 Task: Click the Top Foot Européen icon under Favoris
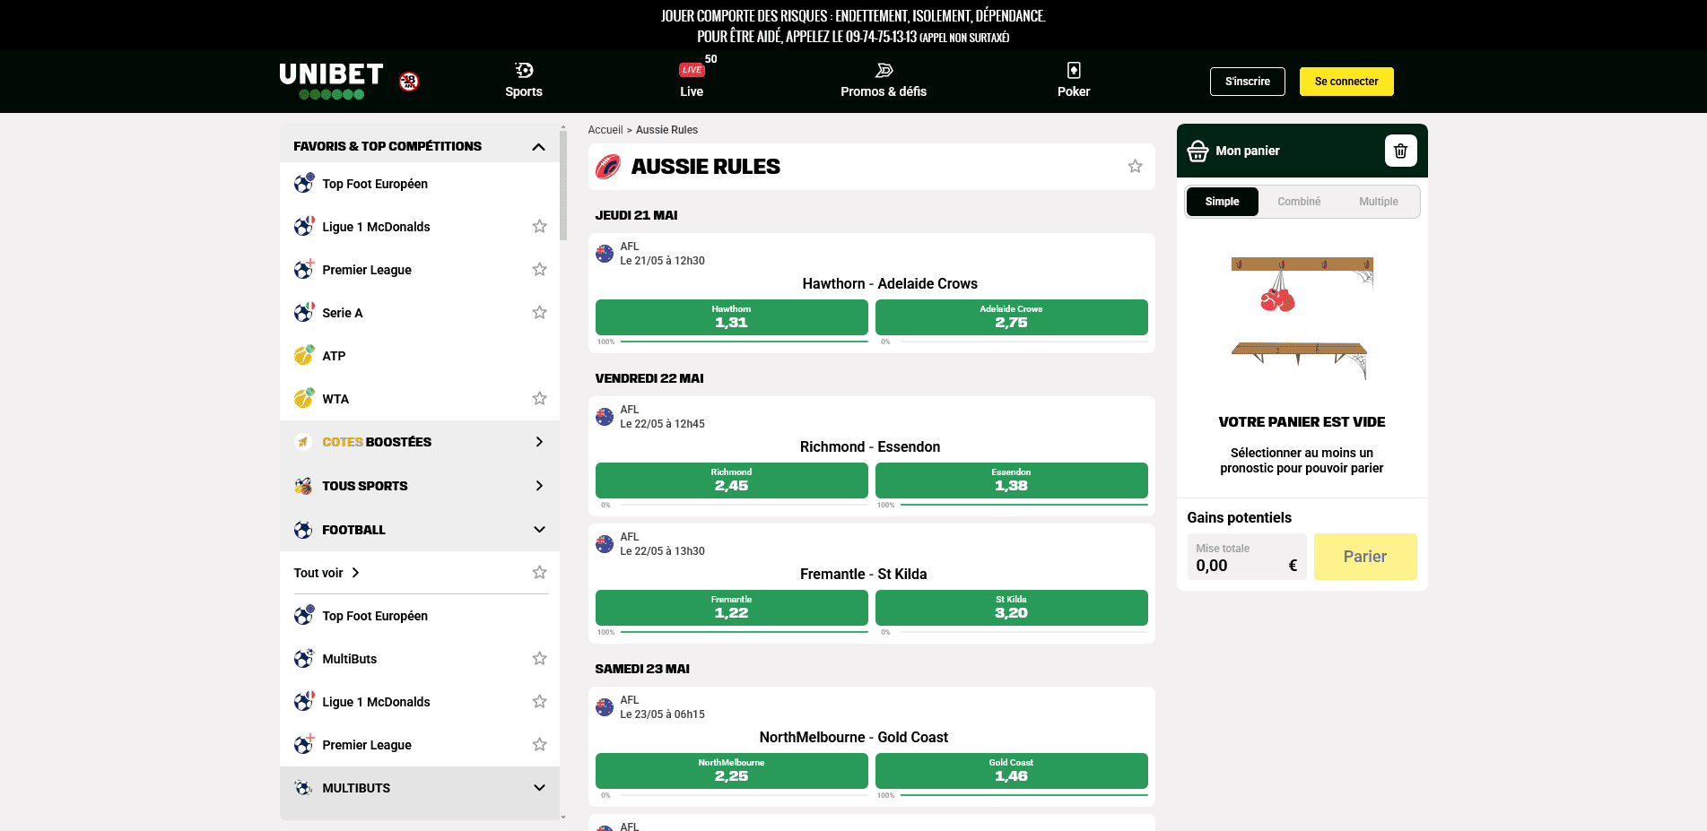304,184
